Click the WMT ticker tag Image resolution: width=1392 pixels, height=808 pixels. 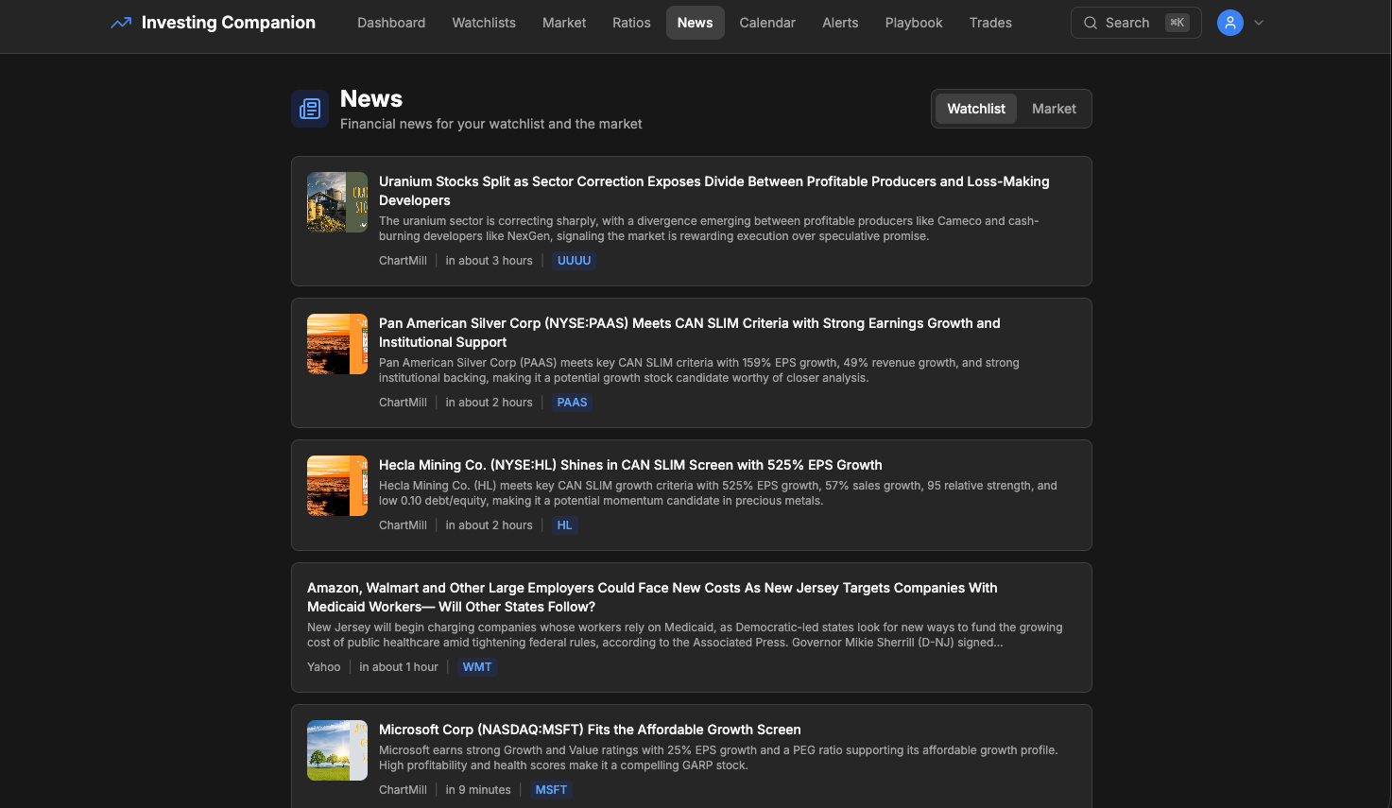point(477,667)
